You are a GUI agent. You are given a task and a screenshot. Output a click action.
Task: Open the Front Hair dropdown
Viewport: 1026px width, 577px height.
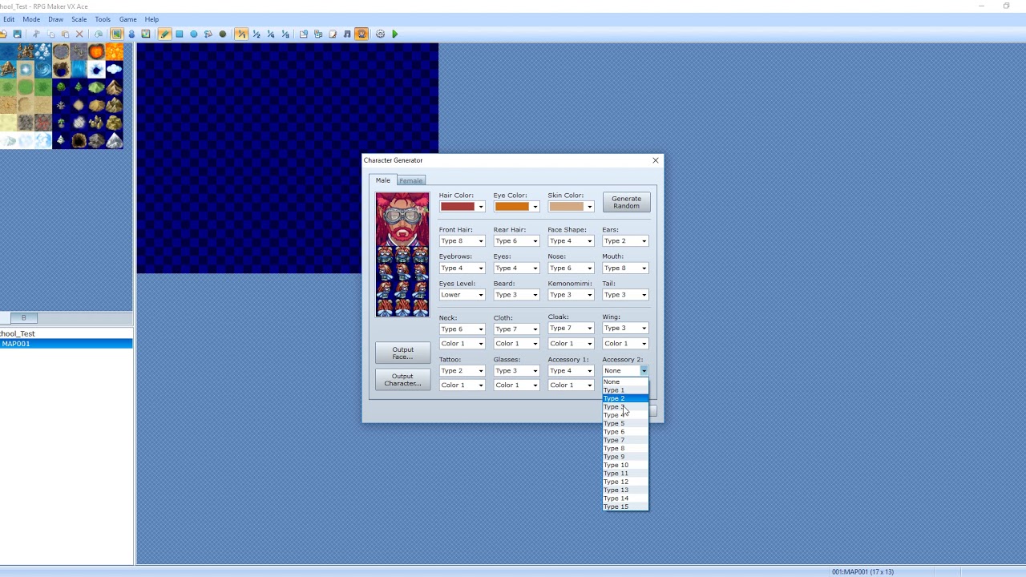[x=462, y=241]
